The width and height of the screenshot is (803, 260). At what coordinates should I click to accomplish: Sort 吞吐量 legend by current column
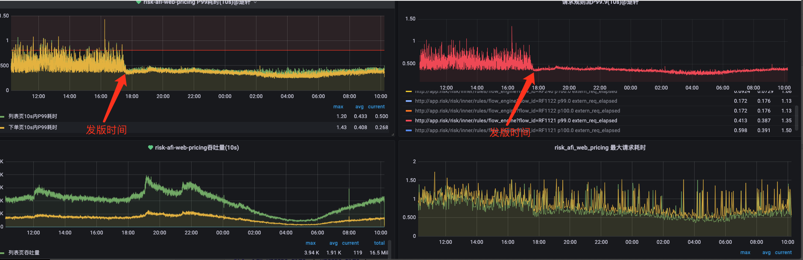[350, 243]
